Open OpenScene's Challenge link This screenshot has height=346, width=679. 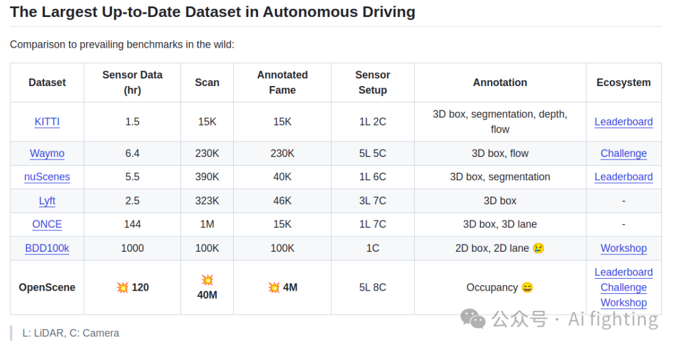click(623, 288)
